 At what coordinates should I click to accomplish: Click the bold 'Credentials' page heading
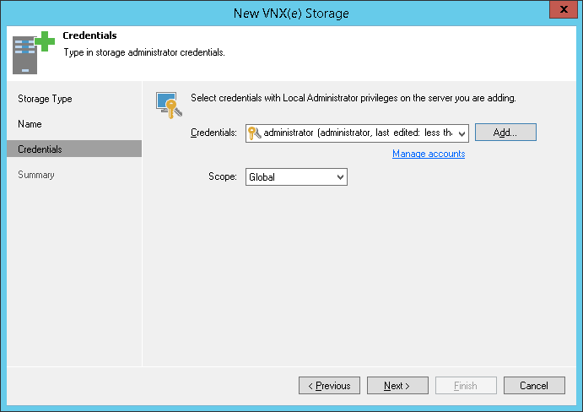click(89, 35)
